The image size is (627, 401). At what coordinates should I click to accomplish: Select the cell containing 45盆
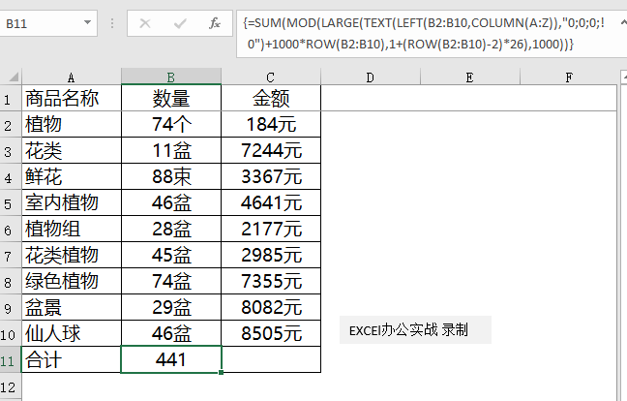tap(171, 256)
